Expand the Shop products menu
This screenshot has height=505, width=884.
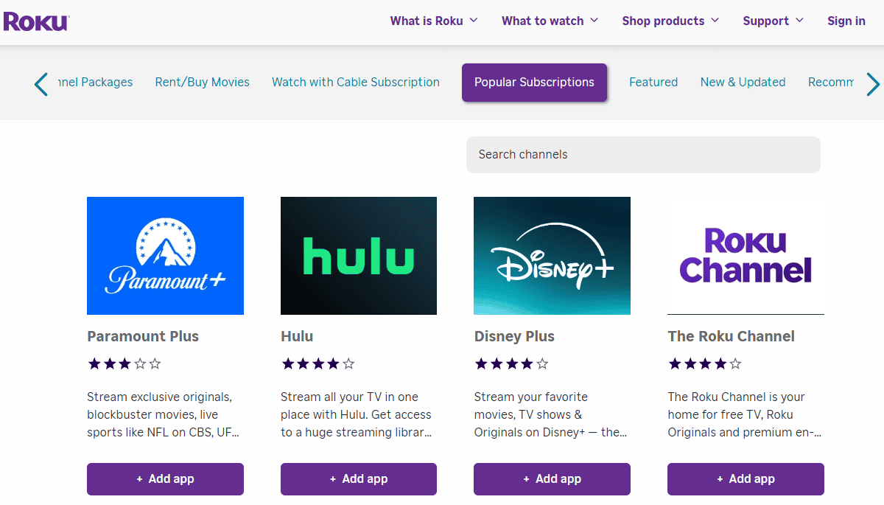coord(670,21)
